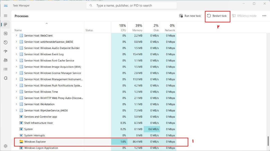Expand Service Host: WpnUserService_64656
The image size is (270, 151).
pos(16,110)
